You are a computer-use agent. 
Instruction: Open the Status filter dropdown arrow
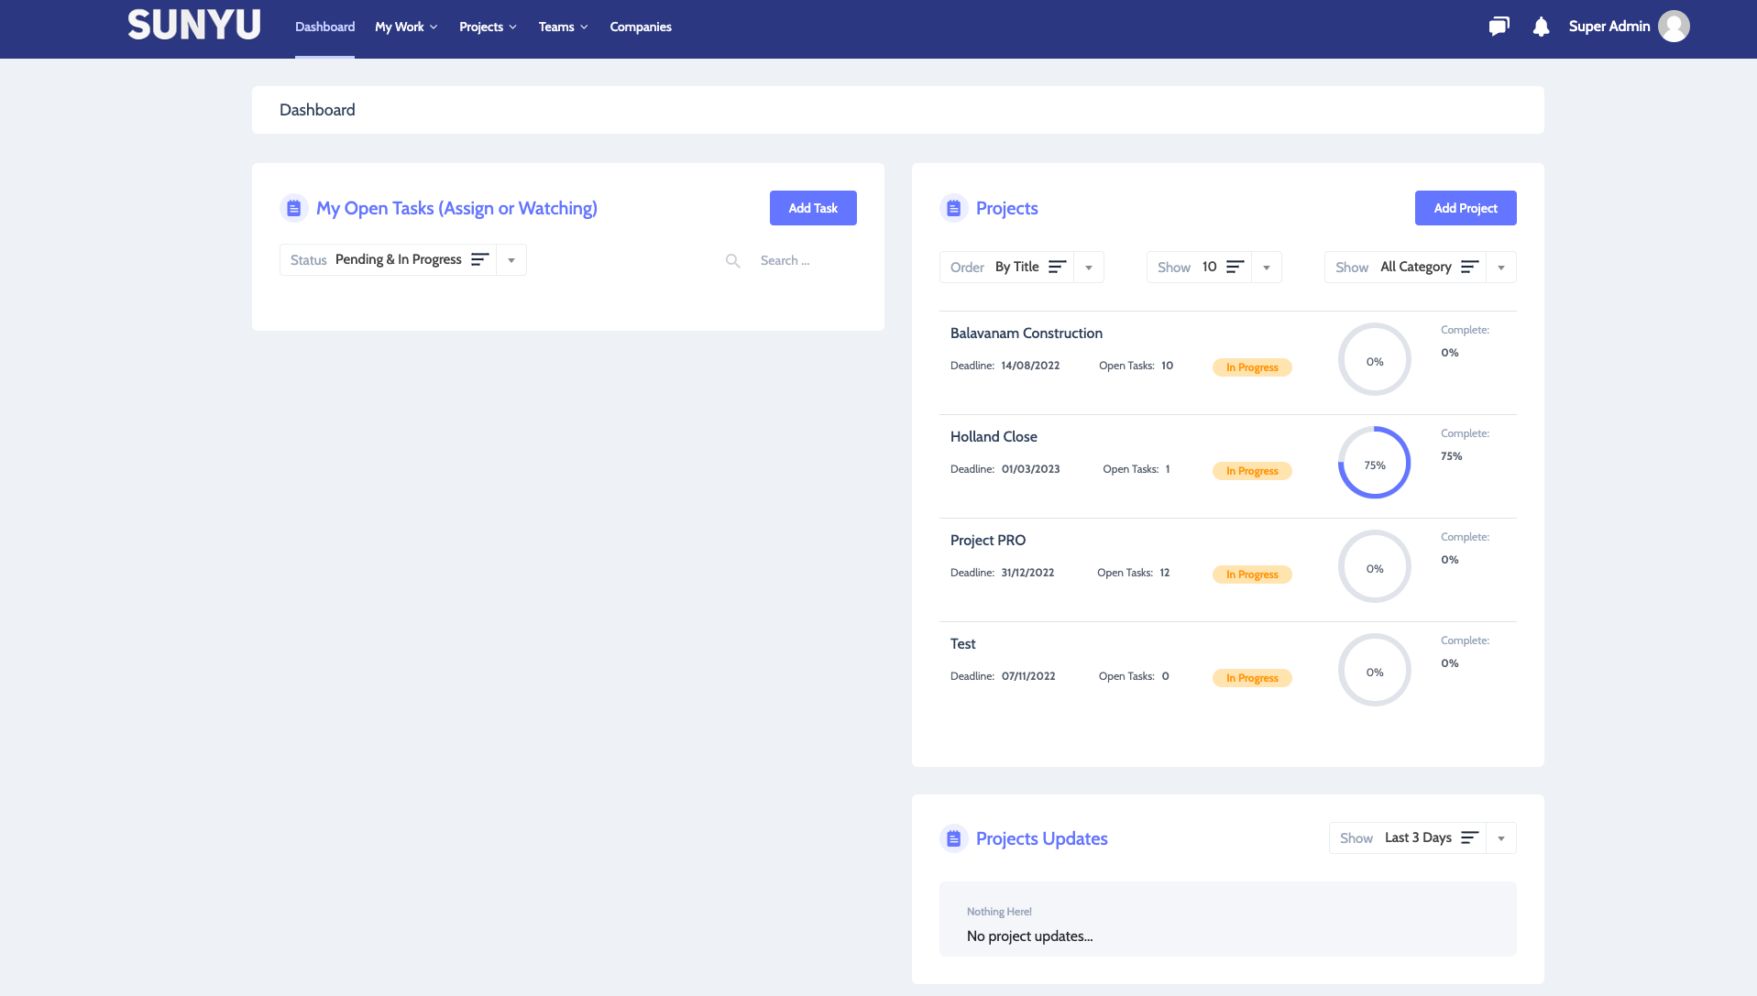point(511,260)
